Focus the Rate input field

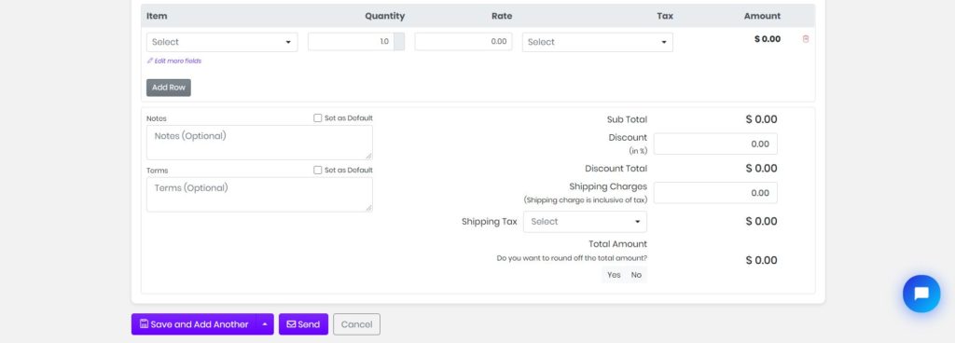pos(464,42)
